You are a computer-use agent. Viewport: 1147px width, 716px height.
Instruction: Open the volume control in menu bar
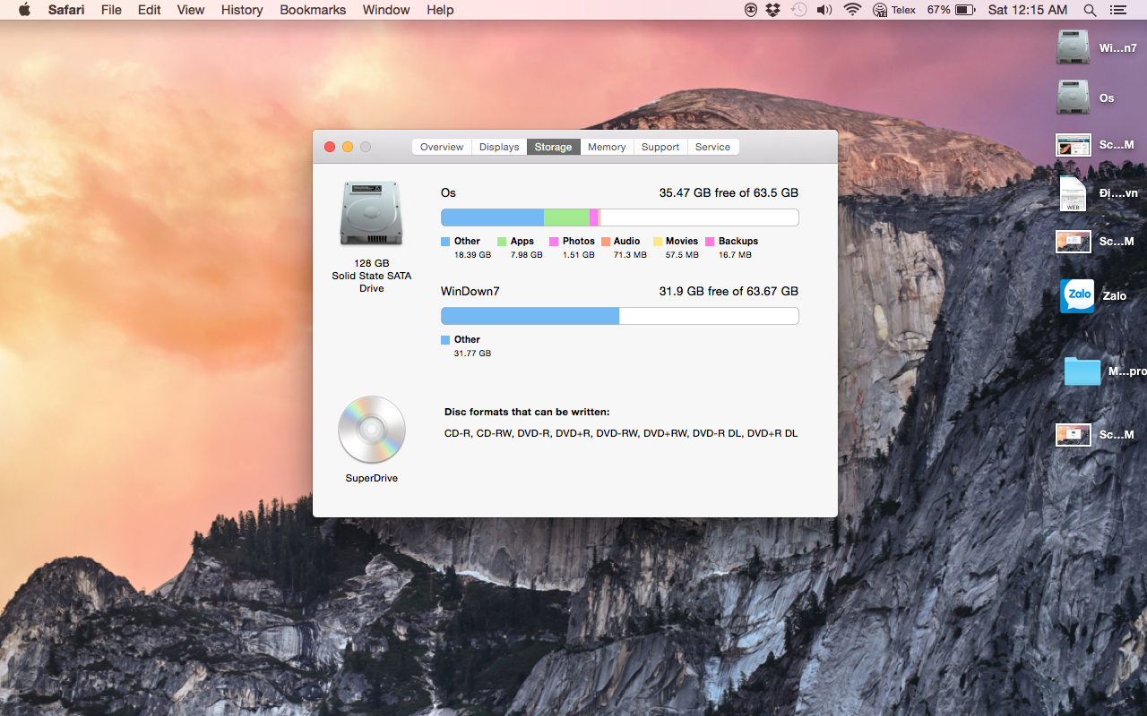[x=824, y=10]
